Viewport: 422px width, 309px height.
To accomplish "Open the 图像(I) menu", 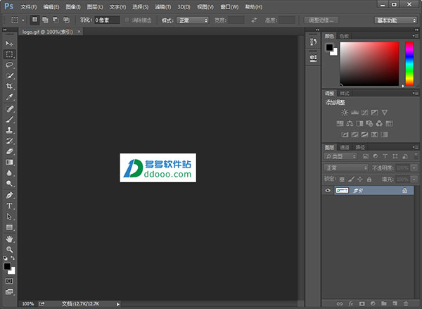I will click(73, 7).
